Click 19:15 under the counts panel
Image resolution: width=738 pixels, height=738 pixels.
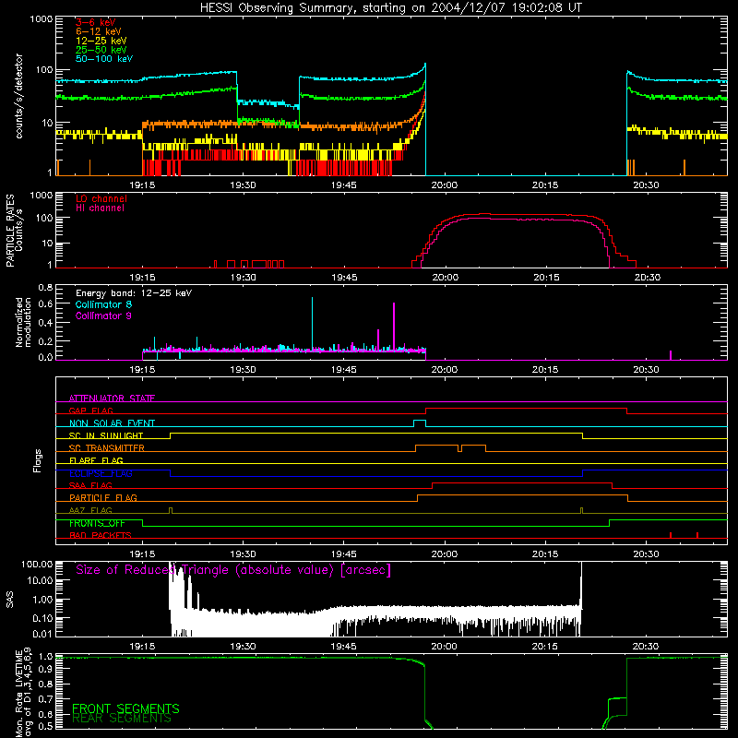(142, 185)
